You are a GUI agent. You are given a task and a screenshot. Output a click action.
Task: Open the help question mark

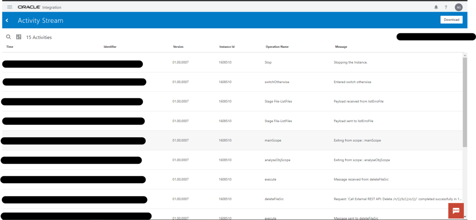pyautogui.click(x=446, y=7)
